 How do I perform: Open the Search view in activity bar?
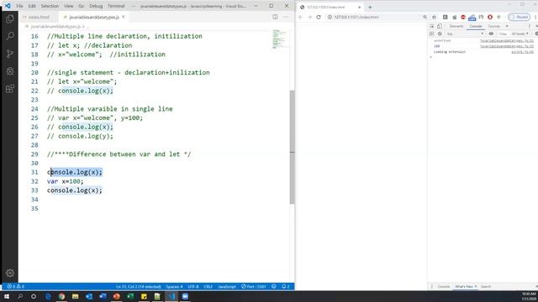point(10,35)
